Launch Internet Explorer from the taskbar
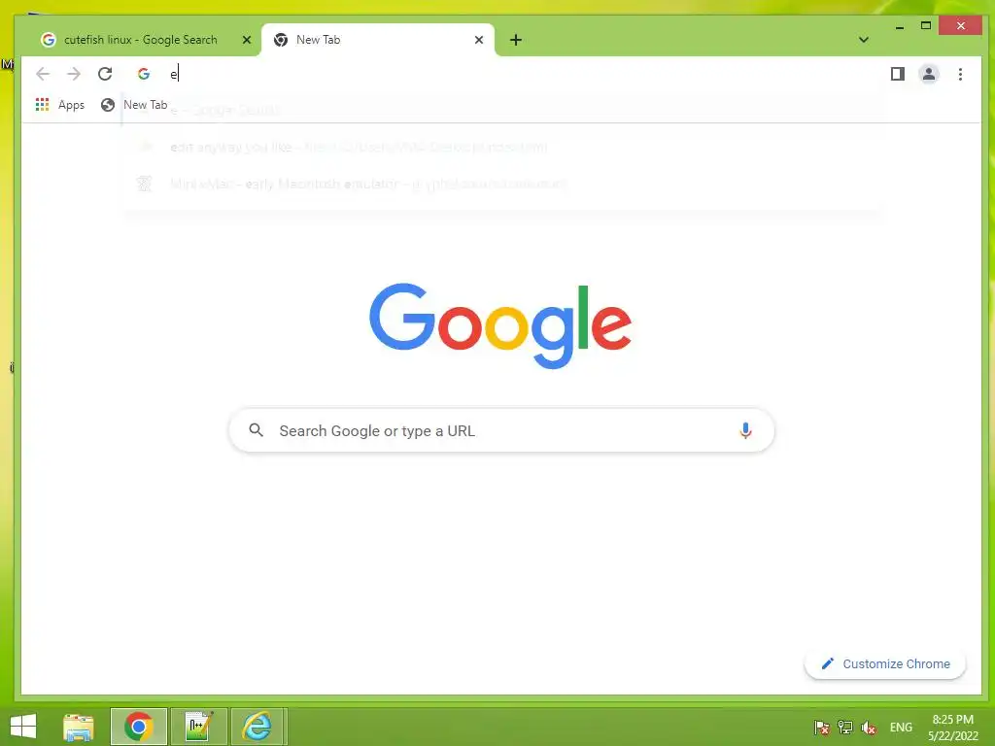Screen dimensions: 995x746 point(258,727)
